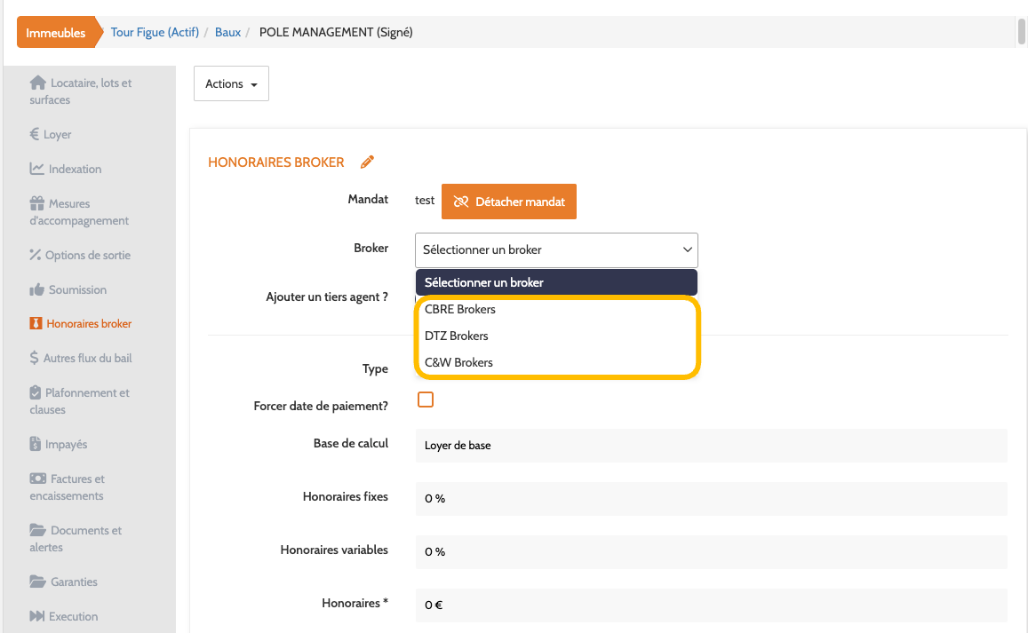Click the dollar icon for Autres flux du bail

(x=35, y=358)
